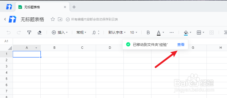Select row 7 header

click(x=6, y=91)
